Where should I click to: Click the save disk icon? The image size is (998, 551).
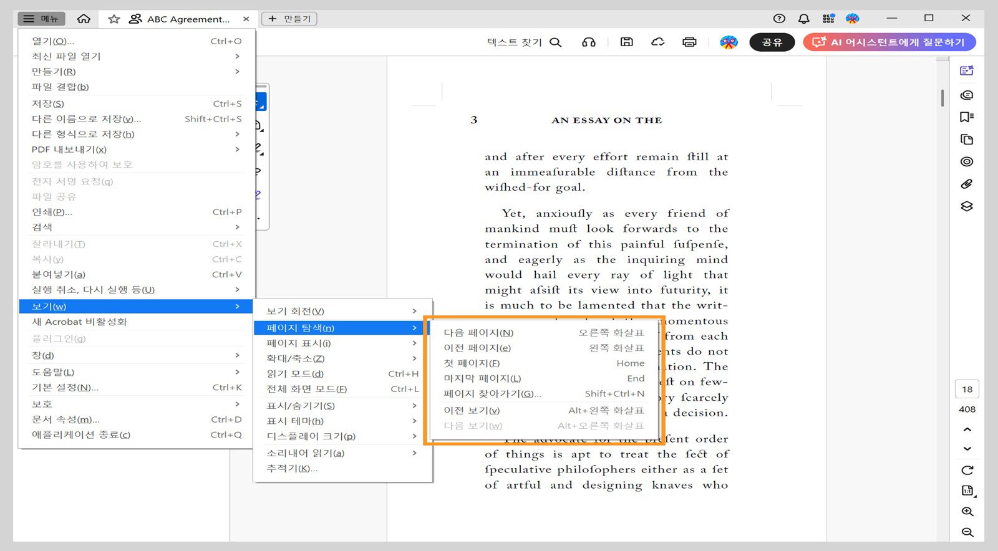(x=627, y=42)
